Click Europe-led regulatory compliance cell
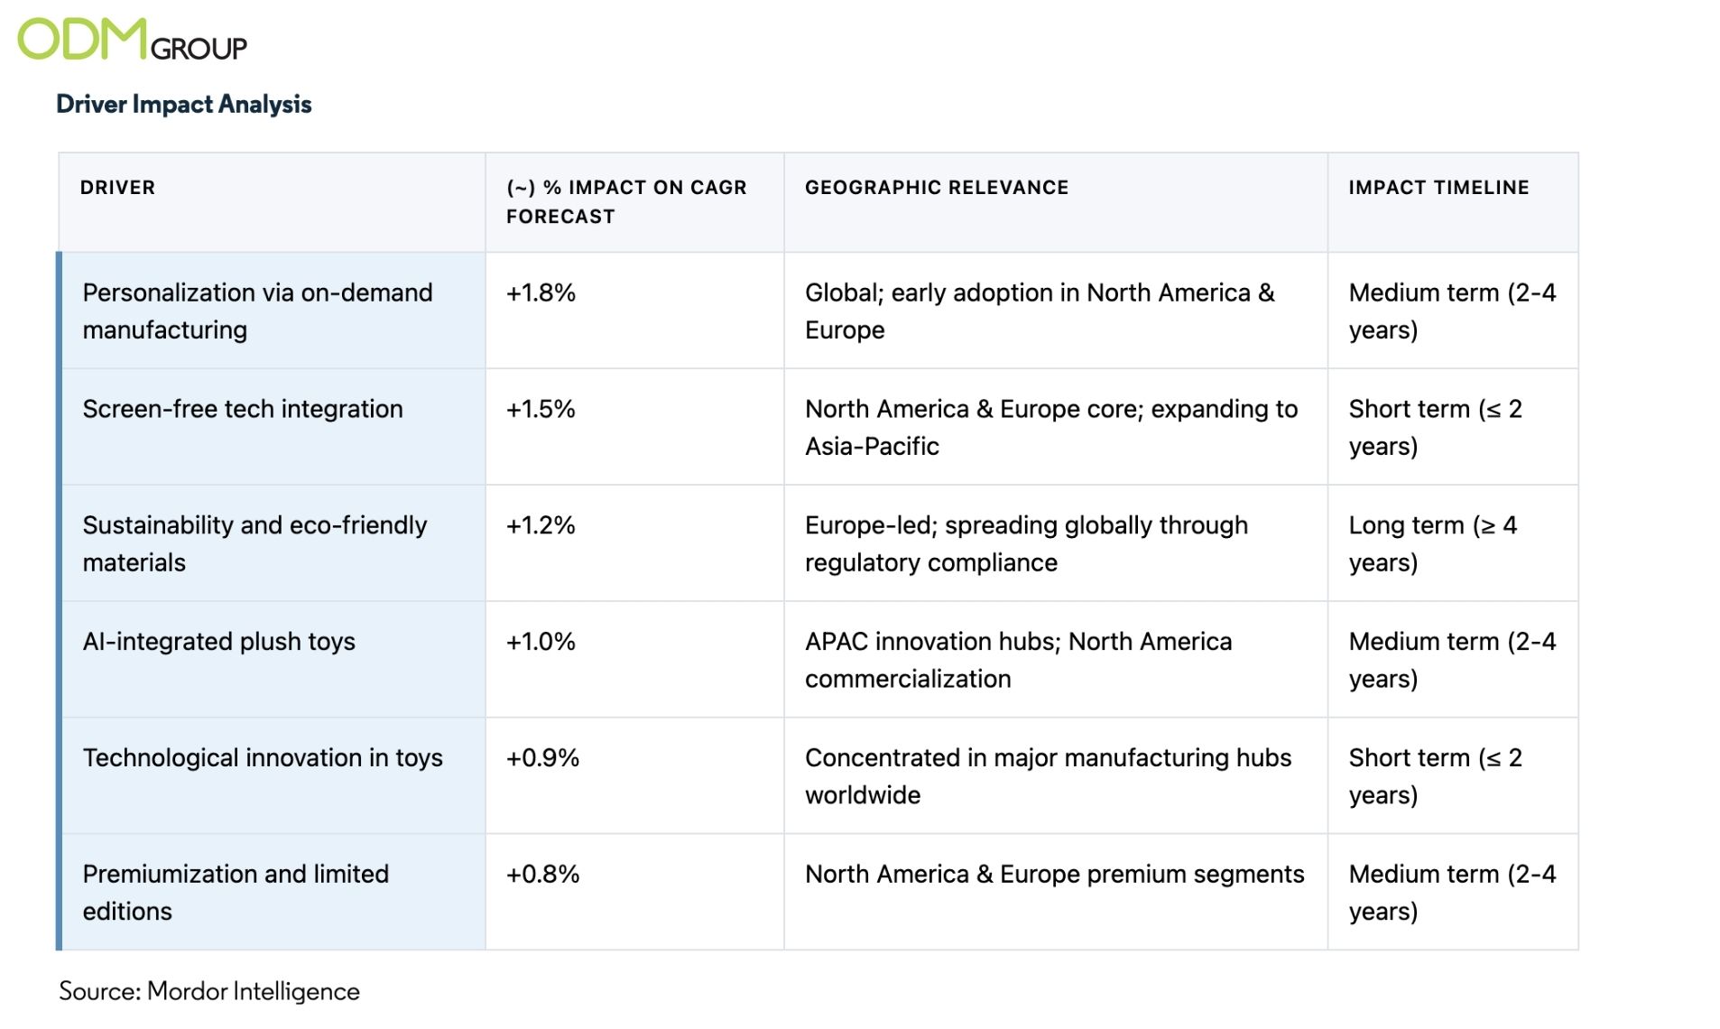Viewport: 1720px width, 1029px height. [x=1026, y=543]
